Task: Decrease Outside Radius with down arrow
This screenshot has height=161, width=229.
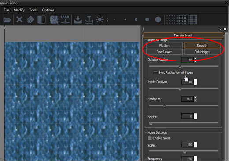Action: click(x=195, y=61)
